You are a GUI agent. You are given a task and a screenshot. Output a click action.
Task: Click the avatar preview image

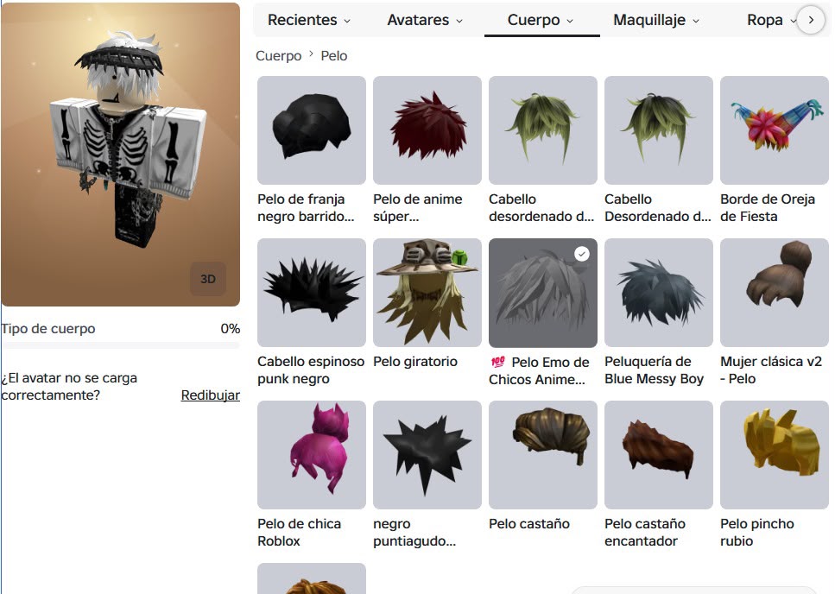120,155
